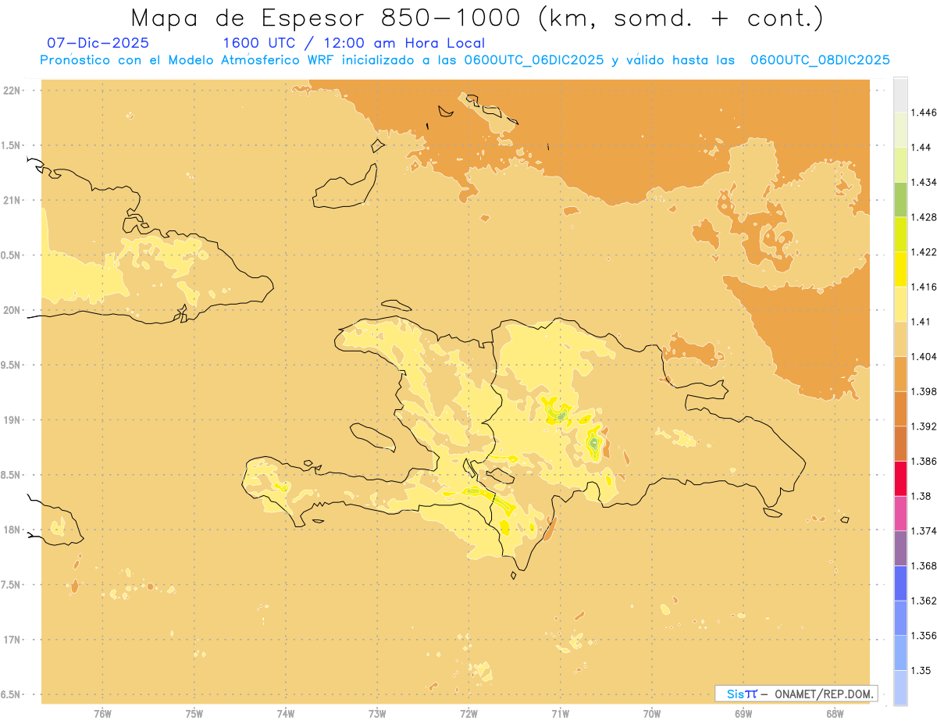Viewport: 937px width, 724px height.
Task: Click the colorbar value 1.446
Action: coord(925,112)
